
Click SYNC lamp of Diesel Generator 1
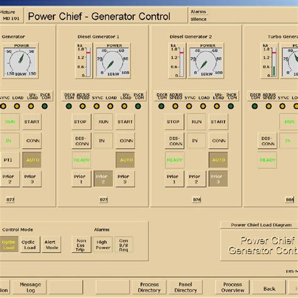coord(97,106)
